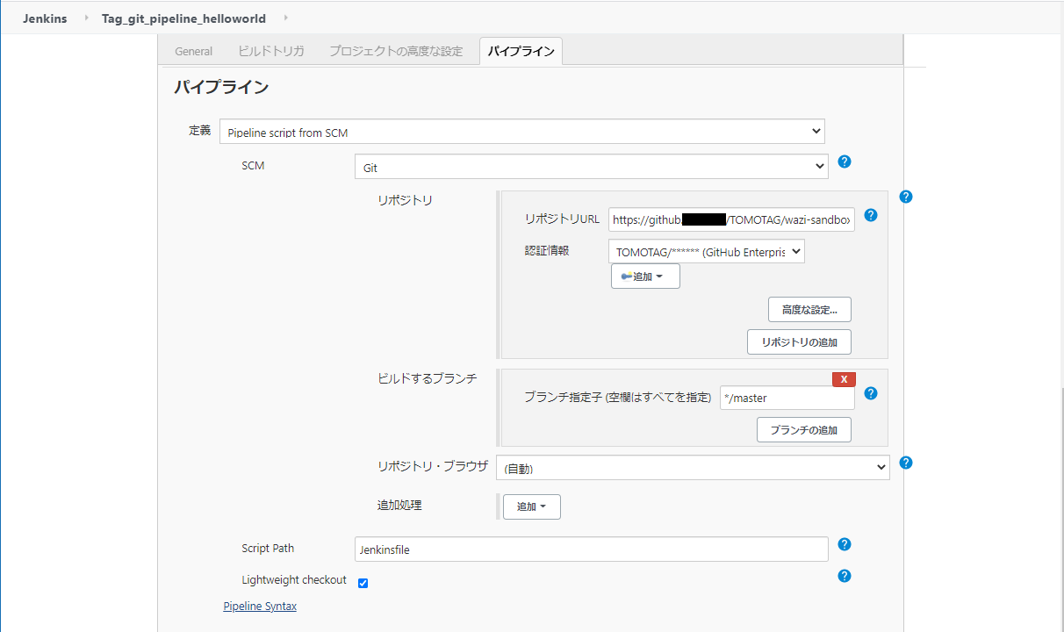The width and height of the screenshot is (1064, 632).
Task: Click the ブランチの追加 button
Action: (x=803, y=429)
